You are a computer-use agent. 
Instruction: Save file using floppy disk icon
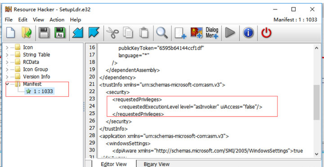[44, 33]
